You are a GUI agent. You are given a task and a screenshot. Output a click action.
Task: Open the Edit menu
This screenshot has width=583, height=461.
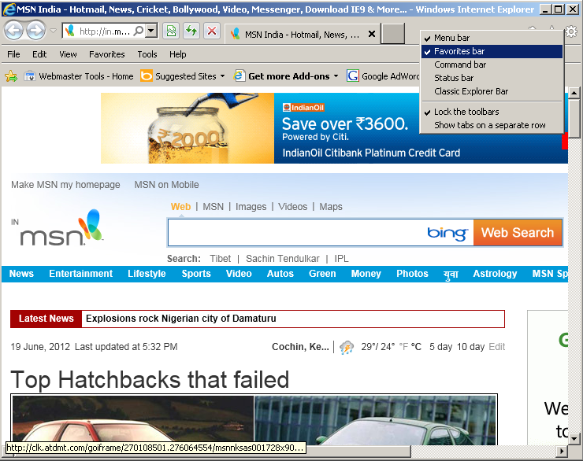[39, 54]
